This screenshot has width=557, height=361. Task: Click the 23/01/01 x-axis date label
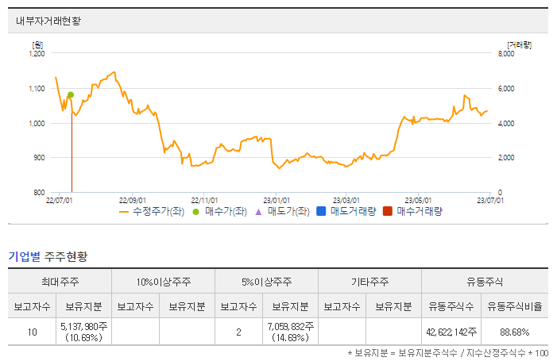tap(277, 201)
